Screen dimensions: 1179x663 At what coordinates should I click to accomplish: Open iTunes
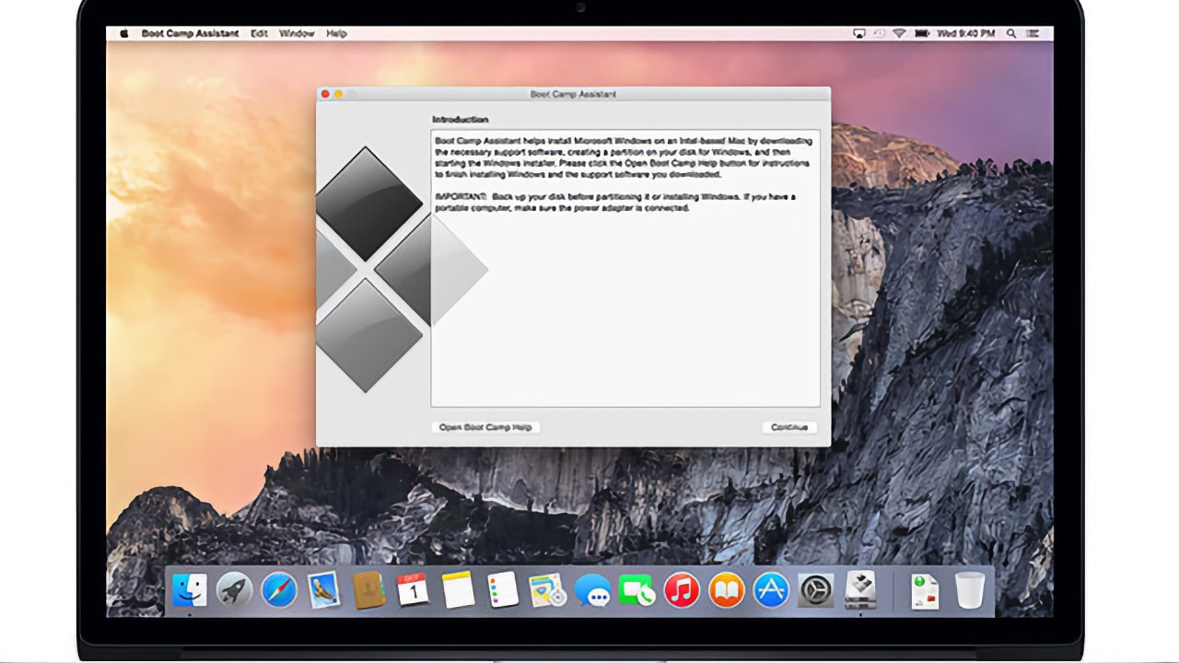pyautogui.click(x=680, y=591)
